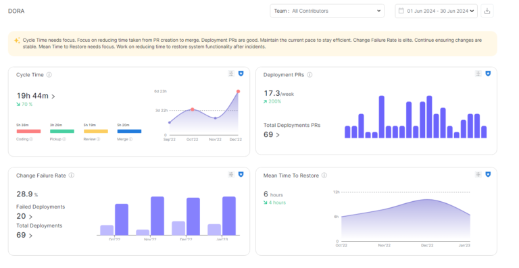Expand Total Deployments PRs 69 chevron
The width and height of the screenshot is (519, 268).
coord(278,135)
